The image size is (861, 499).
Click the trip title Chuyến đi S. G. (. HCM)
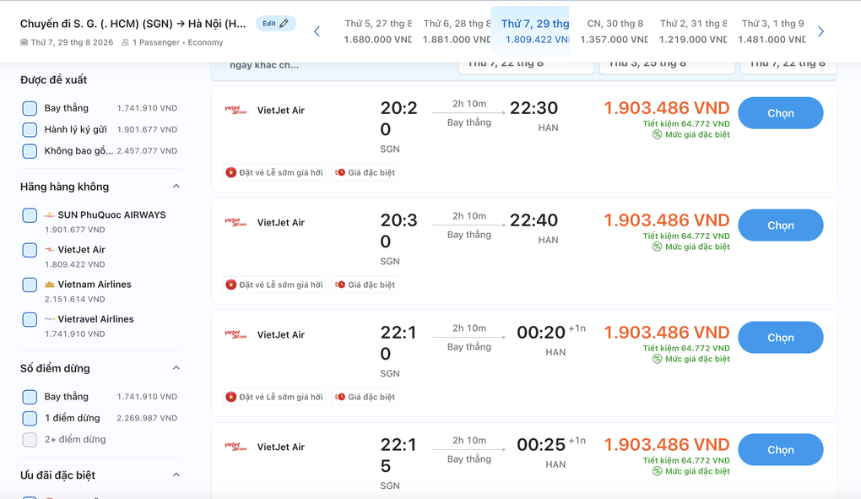pyautogui.click(x=133, y=24)
